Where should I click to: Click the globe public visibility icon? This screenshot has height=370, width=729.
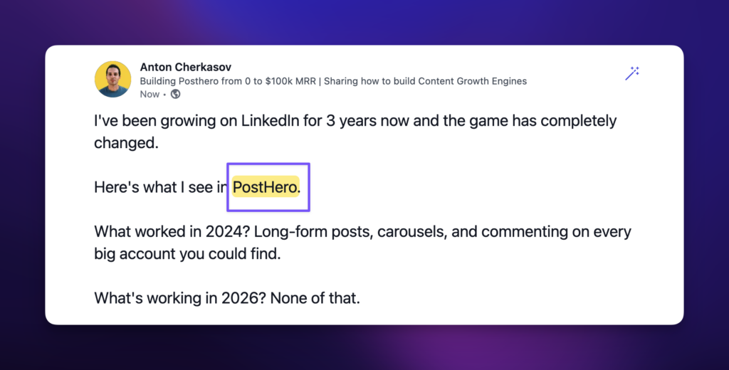[x=175, y=94]
